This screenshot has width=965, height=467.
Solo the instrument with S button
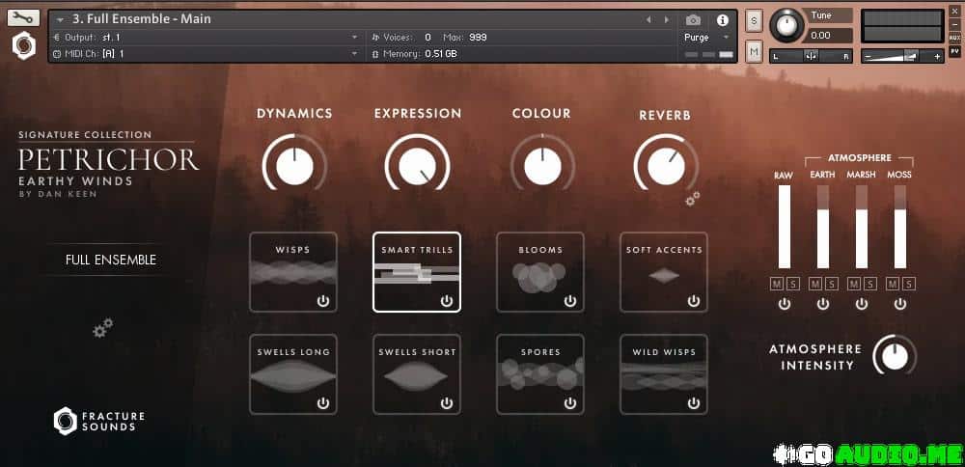tap(754, 21)
